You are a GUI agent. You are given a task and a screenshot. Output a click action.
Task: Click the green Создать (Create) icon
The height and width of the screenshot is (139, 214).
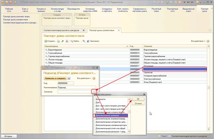coord(46,41)
